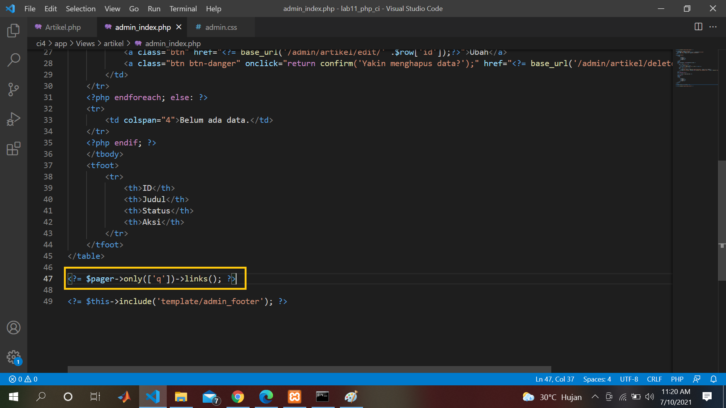Viewport: 726px width, 408px height.
Task: Open the Terminal menu
Action: click(183, 8)
